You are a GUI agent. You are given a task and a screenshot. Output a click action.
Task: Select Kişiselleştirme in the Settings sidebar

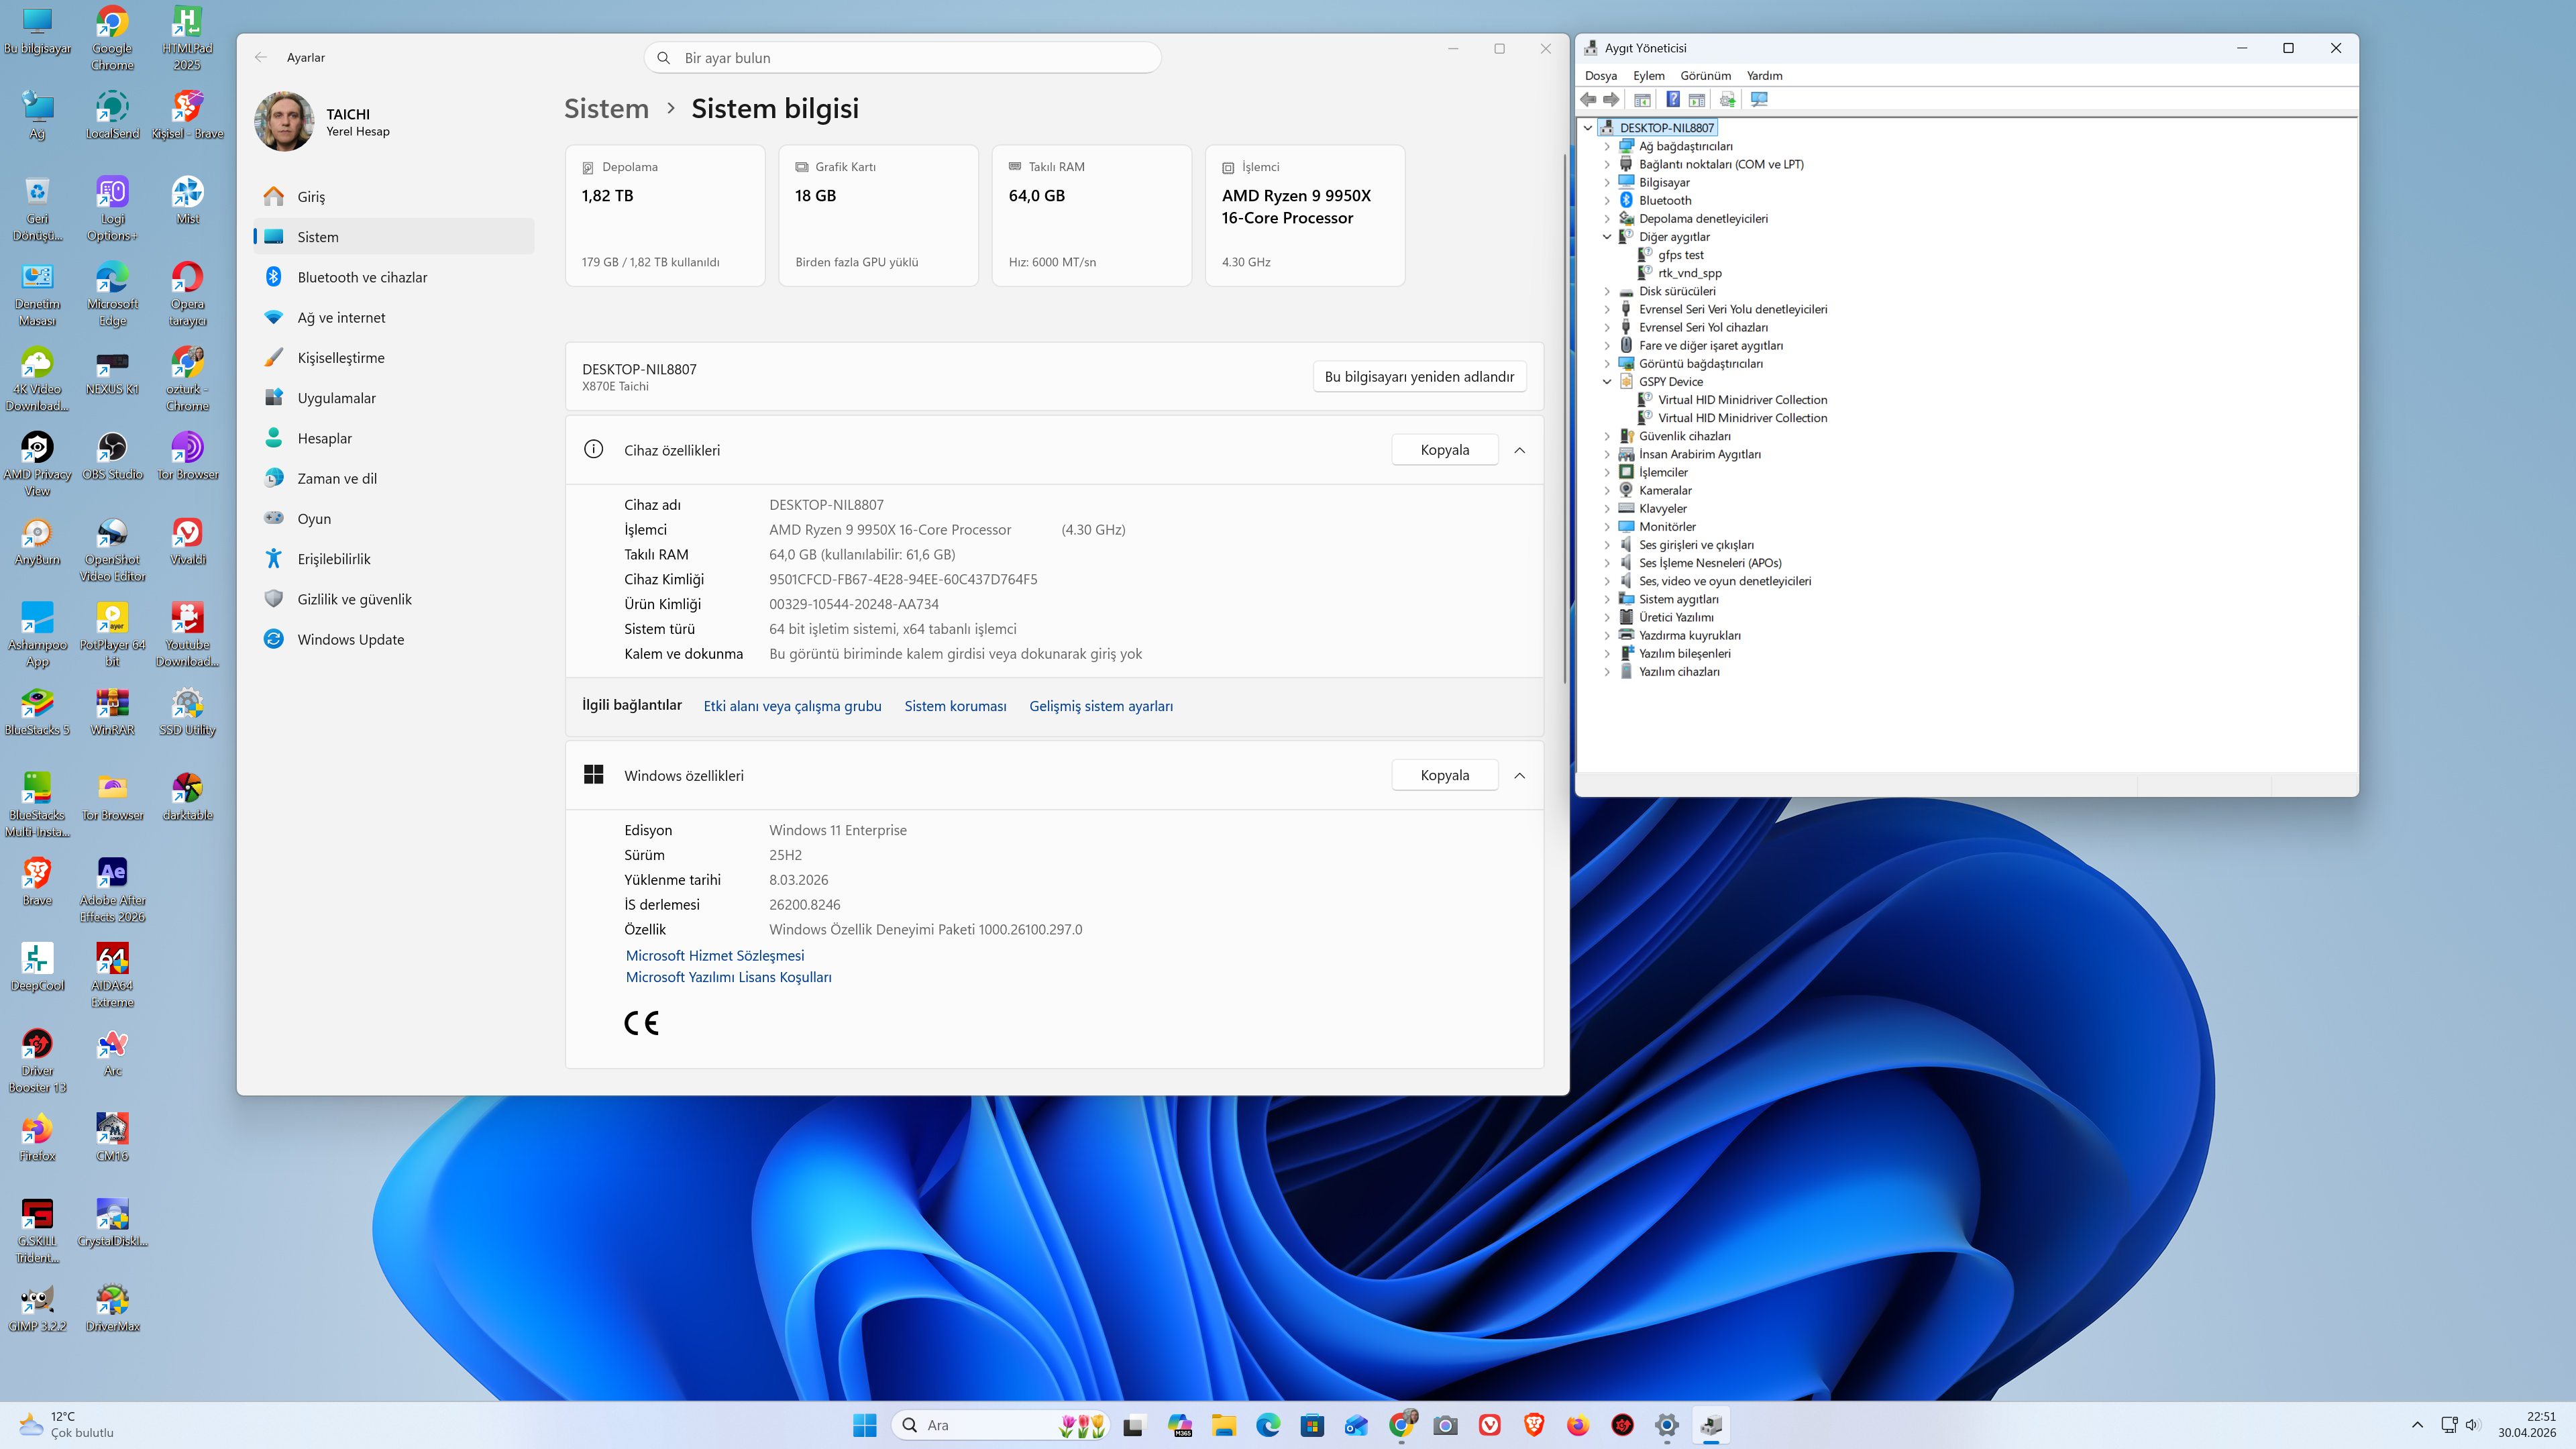pyautogui.click(x=393, y=358)
